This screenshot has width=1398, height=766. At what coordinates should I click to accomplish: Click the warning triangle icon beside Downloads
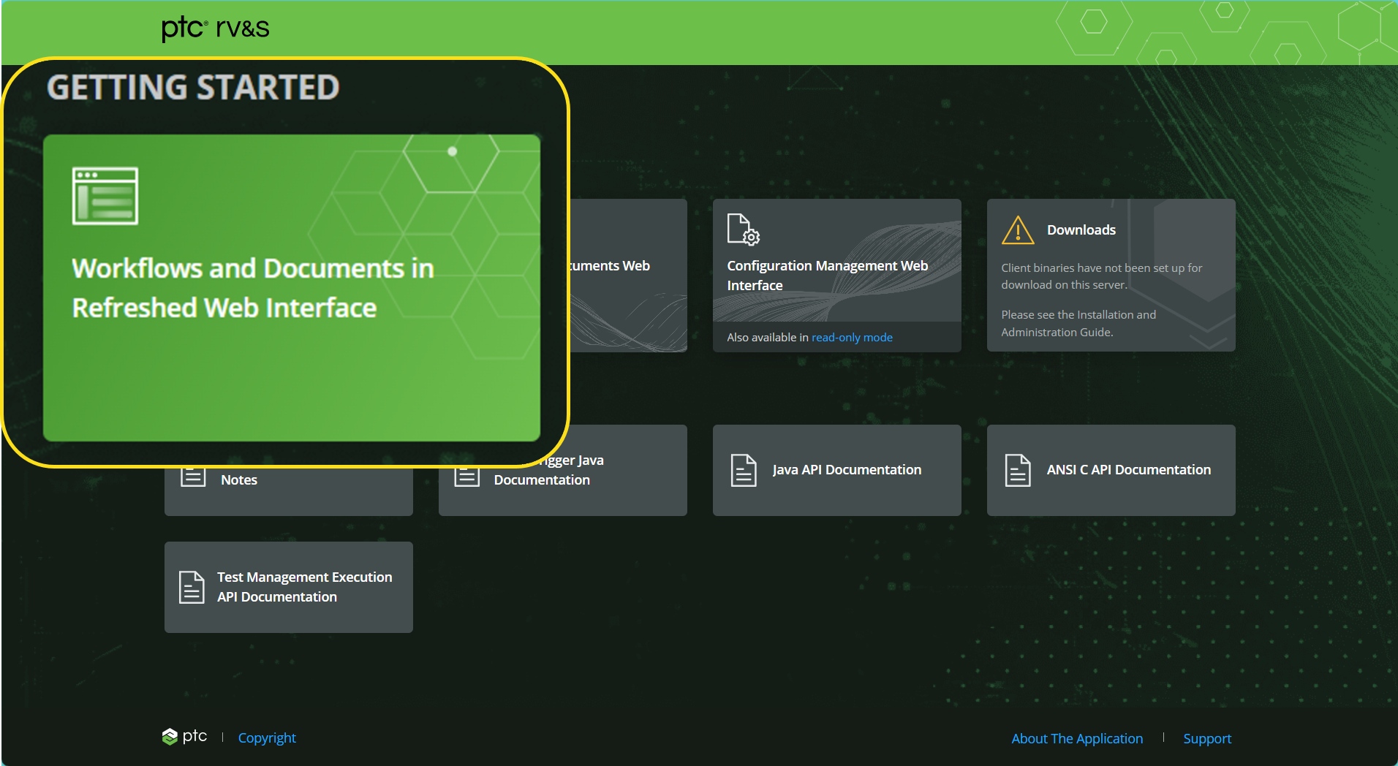click(1016, 230)
